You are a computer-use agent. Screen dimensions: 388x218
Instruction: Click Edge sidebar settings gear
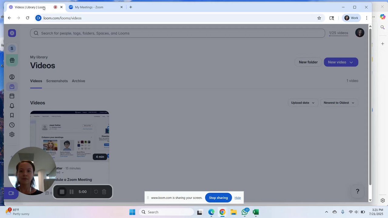[383, 200]
